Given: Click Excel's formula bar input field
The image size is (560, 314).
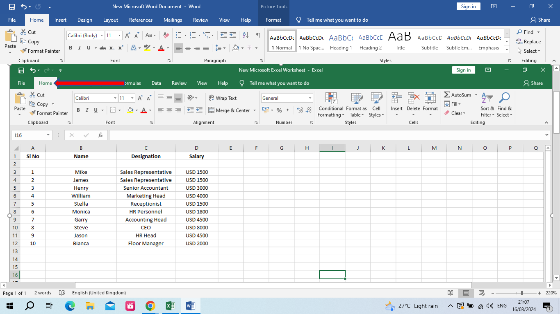Looking at the screenshot, I should point(327,135).
